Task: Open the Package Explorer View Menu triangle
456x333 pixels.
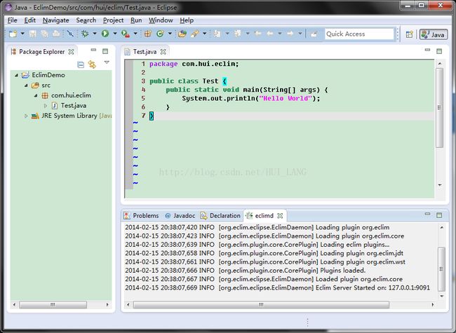Action: tap(107, 62)
